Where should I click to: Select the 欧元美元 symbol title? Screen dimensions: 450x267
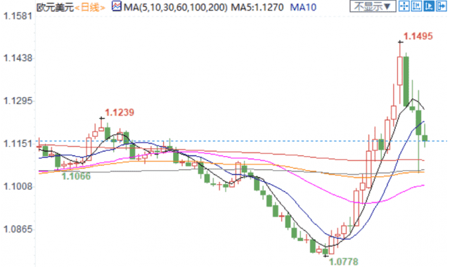pos(55,8)
